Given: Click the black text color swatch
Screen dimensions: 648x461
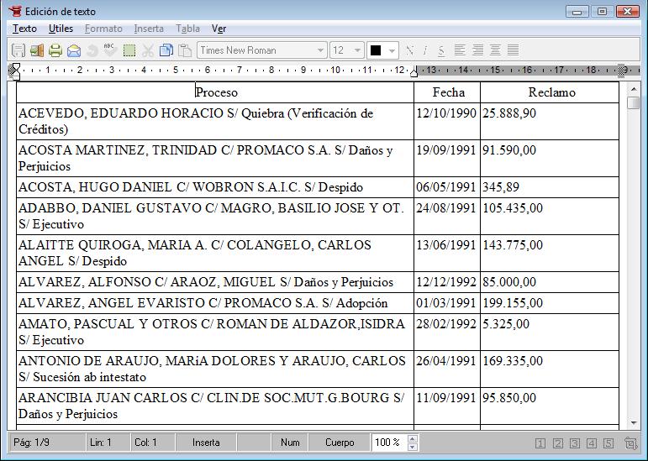Looking at the screenshot, I should tap(376, 50).
